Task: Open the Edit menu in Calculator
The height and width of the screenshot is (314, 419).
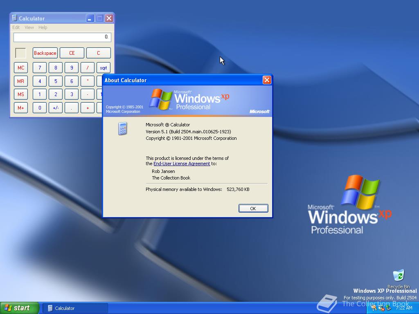Action: [16, 27]
